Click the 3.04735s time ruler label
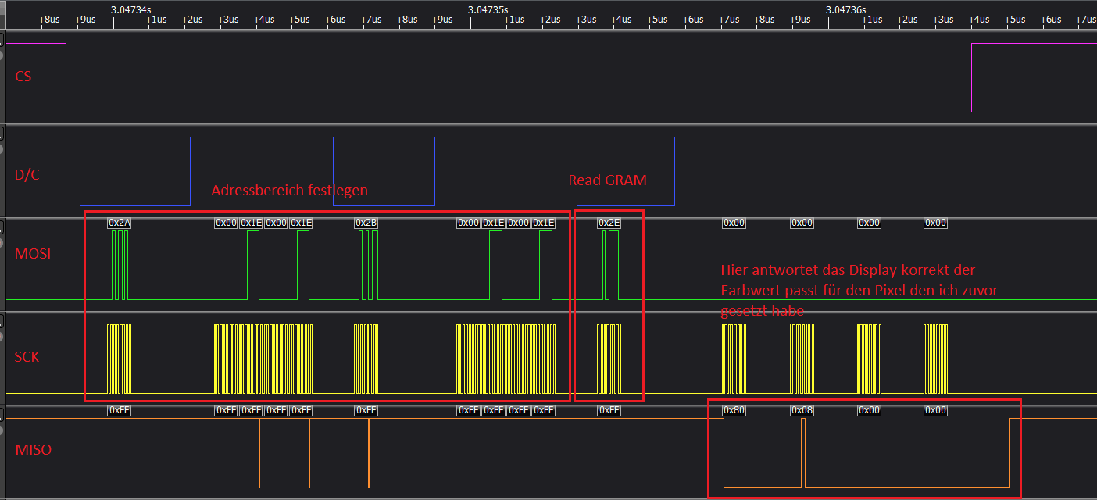The height and width of the screenshot is (500, 1097). click(x=488, y=9)
